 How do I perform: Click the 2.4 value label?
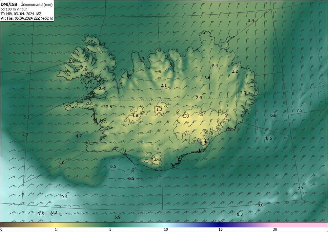pyautogui.click(x=215, y=66)
